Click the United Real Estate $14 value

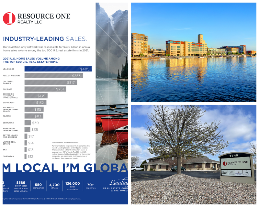pos(31,143)
